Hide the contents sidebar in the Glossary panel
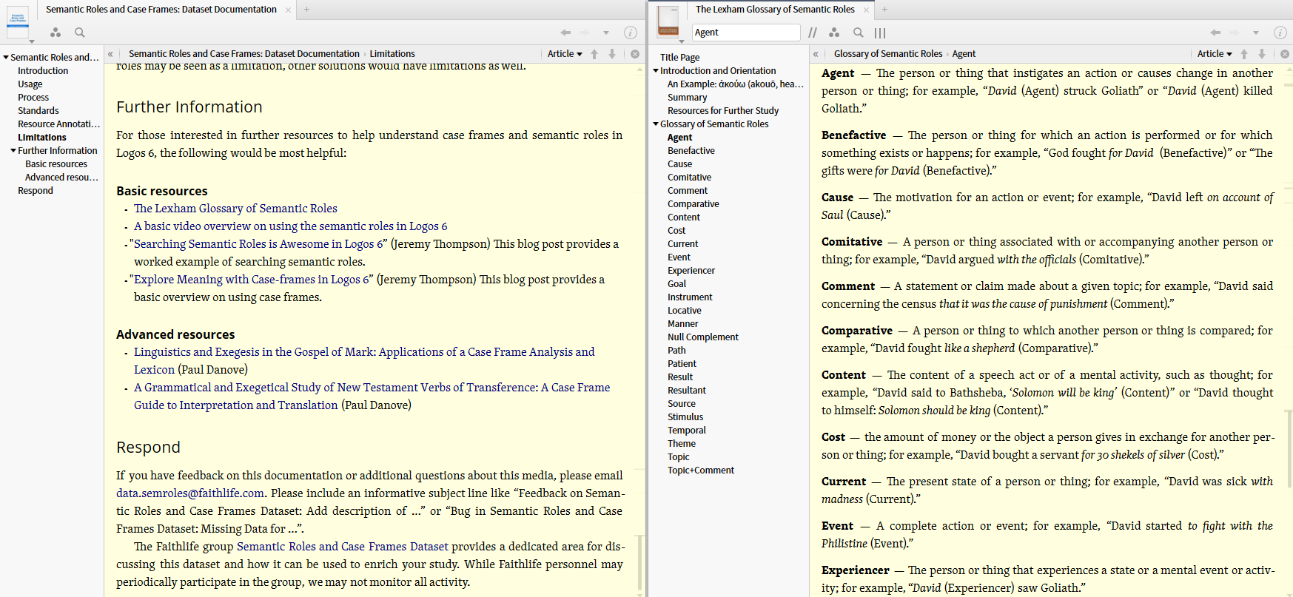The image size is (1293, 597). 816,54
